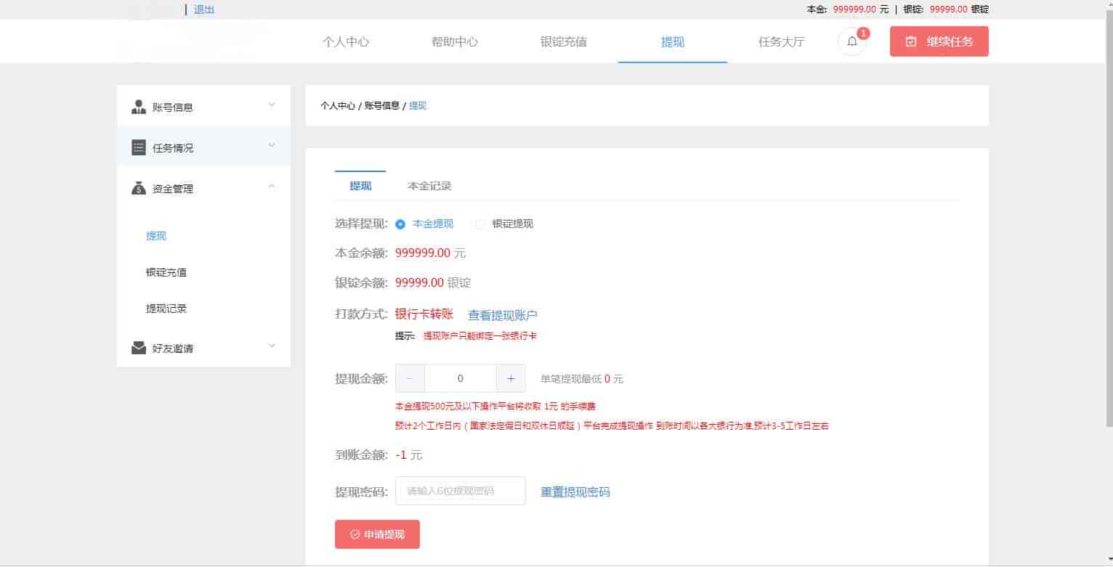Click the 账号信息 user icon

tap(139, 107)
